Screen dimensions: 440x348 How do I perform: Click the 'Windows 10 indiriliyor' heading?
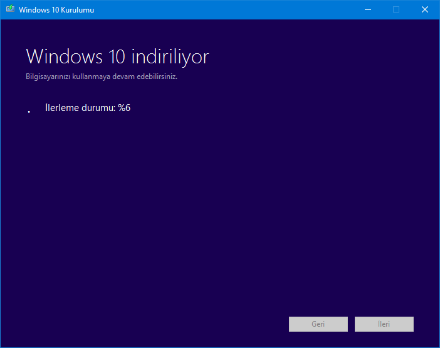click(117, 56)
